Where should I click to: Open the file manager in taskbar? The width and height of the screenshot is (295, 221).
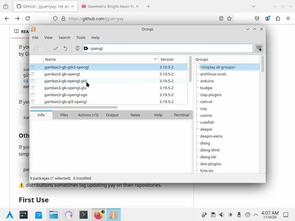point(53,215)
